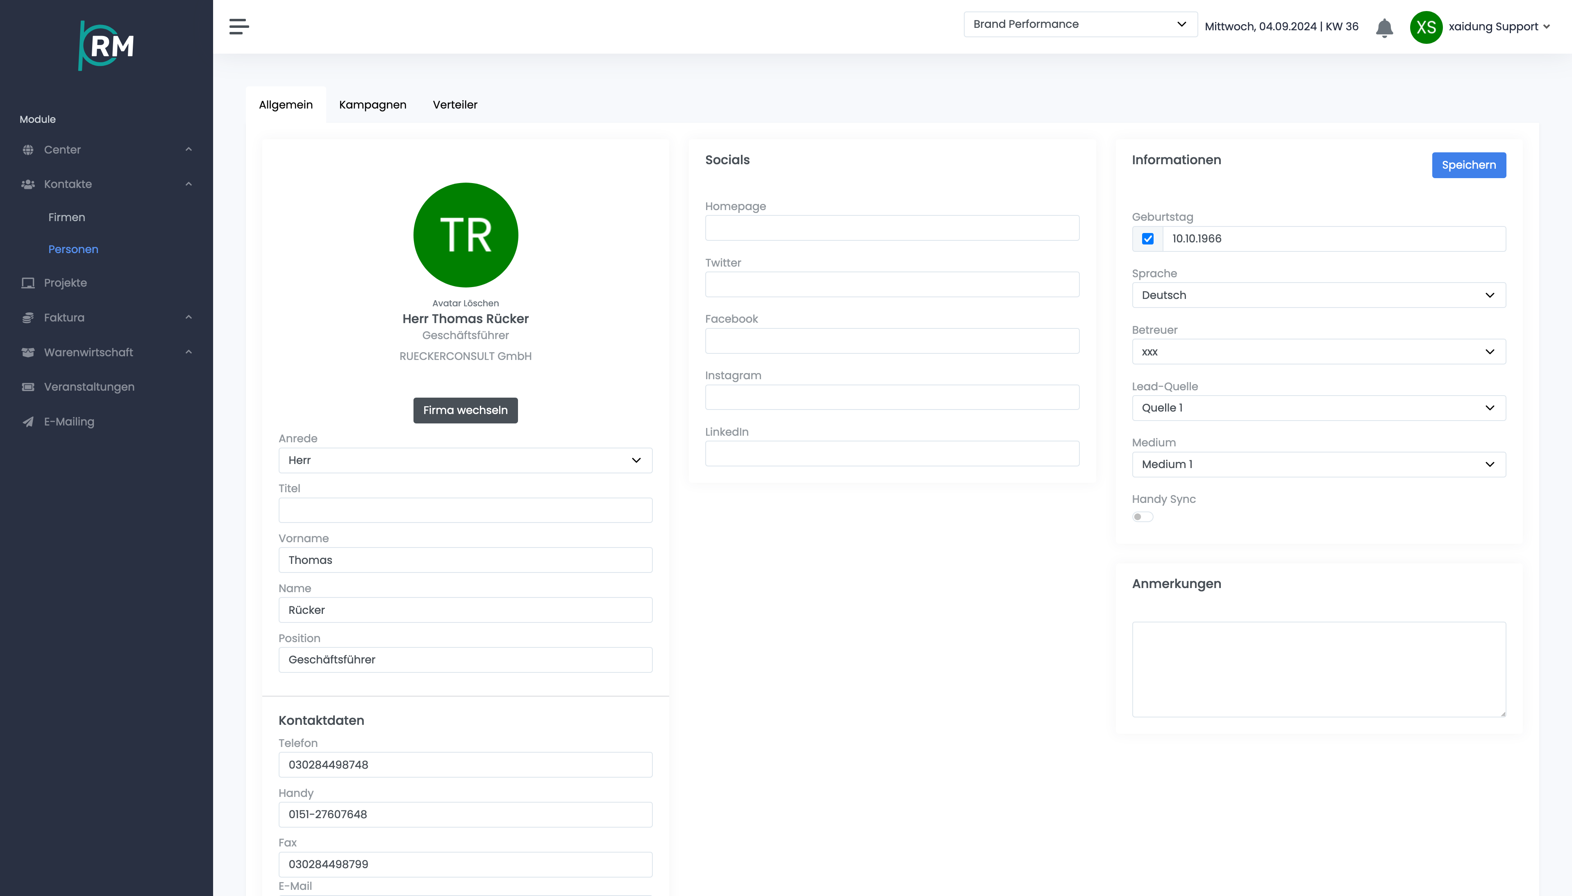Click the Kontakte people icon
Screen dimensions: 1572x896
[28, 184]
